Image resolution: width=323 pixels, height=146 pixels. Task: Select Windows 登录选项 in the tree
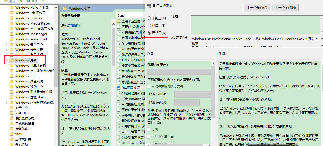point(29,55)
